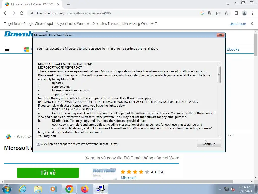Screen dimensions: 258x194
Task: Open the taskbar clock showing 12:56 AM
Action: click(x=245, y=189)
